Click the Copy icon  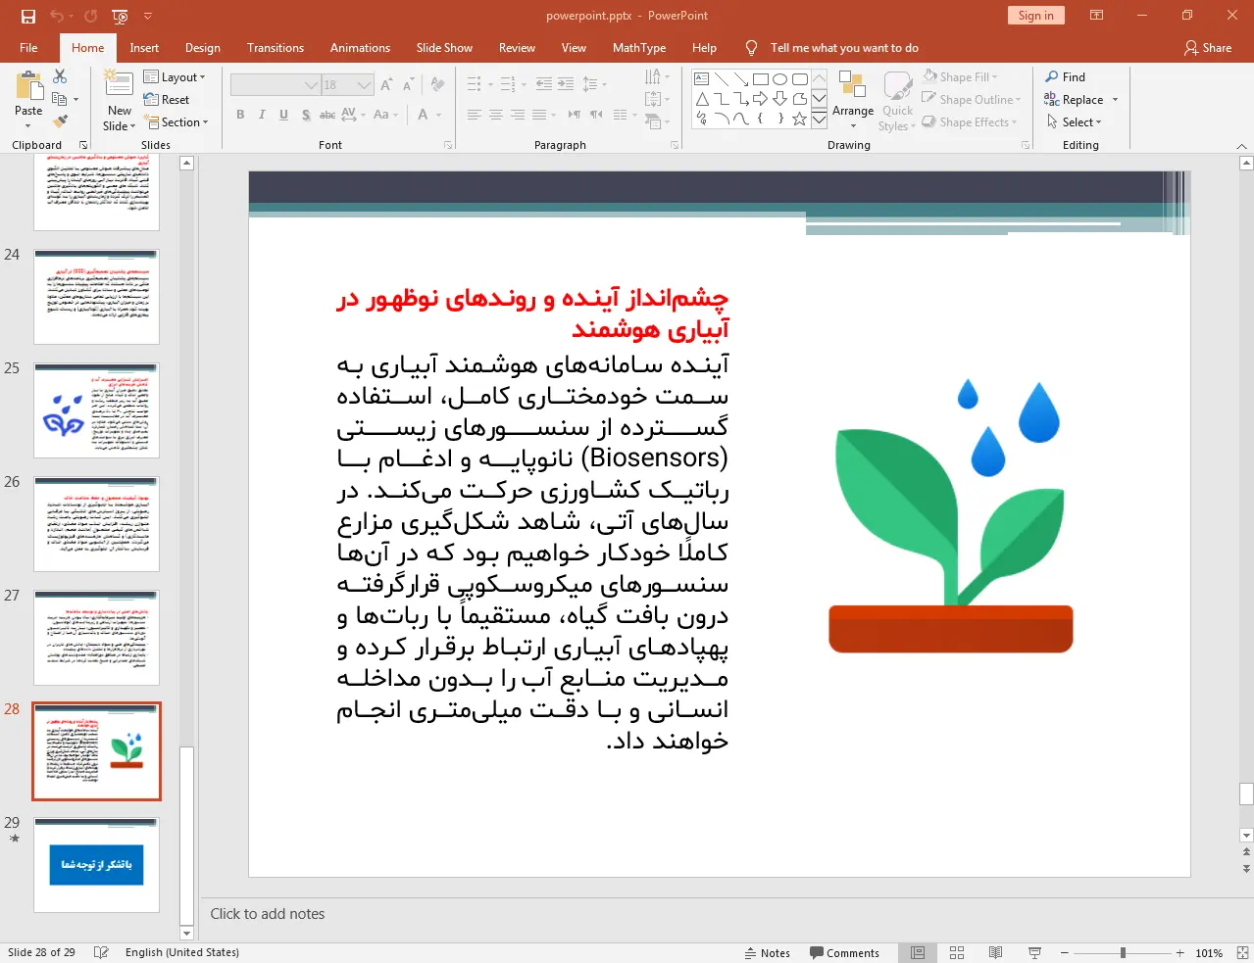coord(60,99)
